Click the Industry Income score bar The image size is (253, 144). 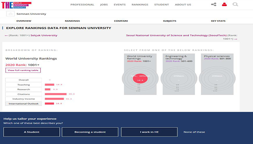point(54,99)
